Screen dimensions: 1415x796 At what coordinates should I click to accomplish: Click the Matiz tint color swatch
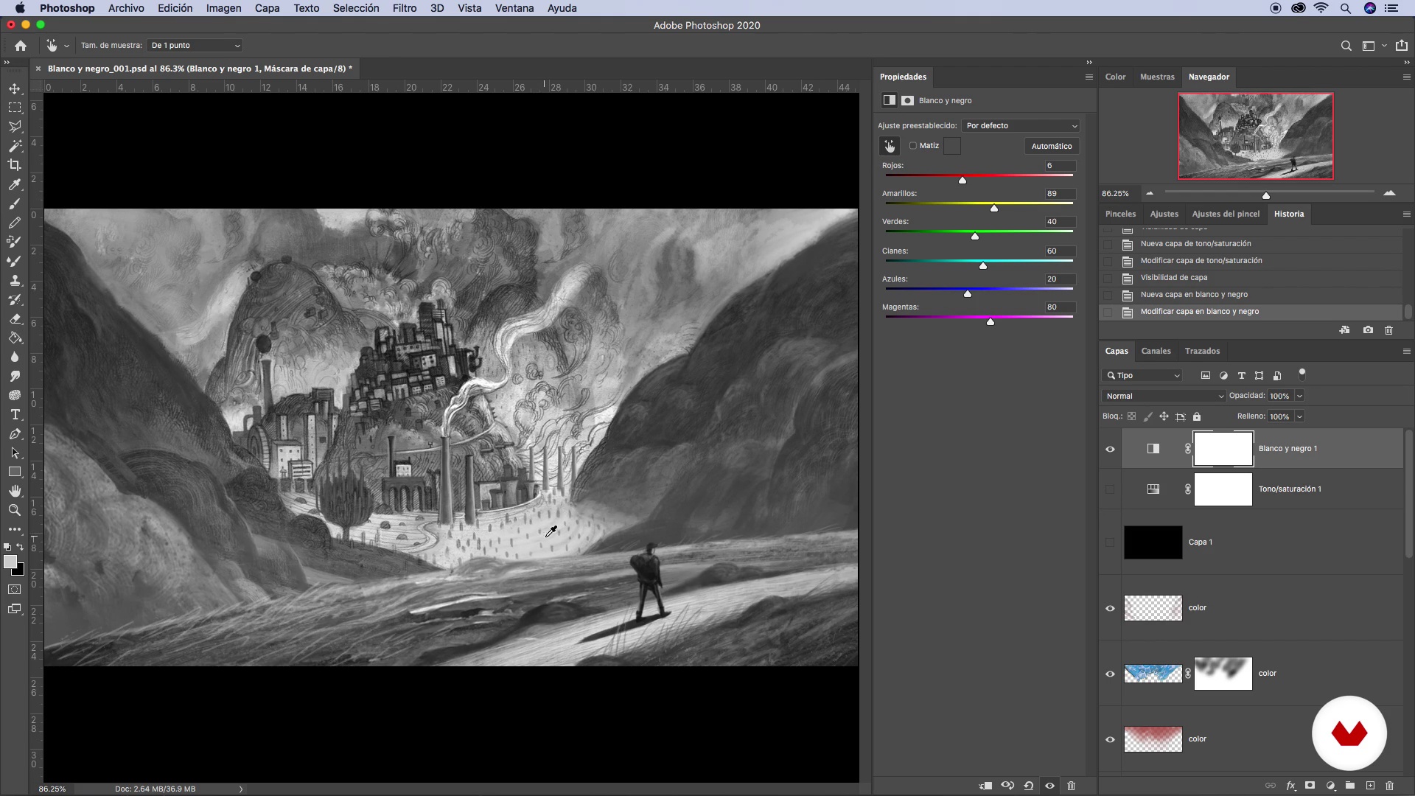pyautogui.click(x=952, y=146)
